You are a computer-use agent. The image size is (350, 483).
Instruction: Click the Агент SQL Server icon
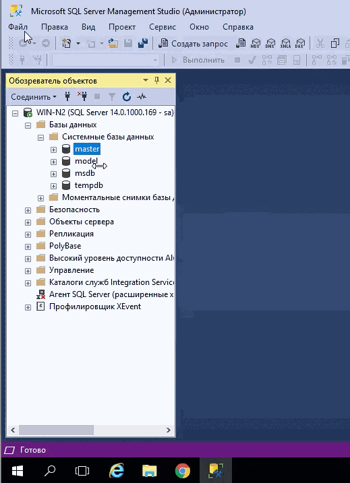pyautogui.click(x=40, y=294)
